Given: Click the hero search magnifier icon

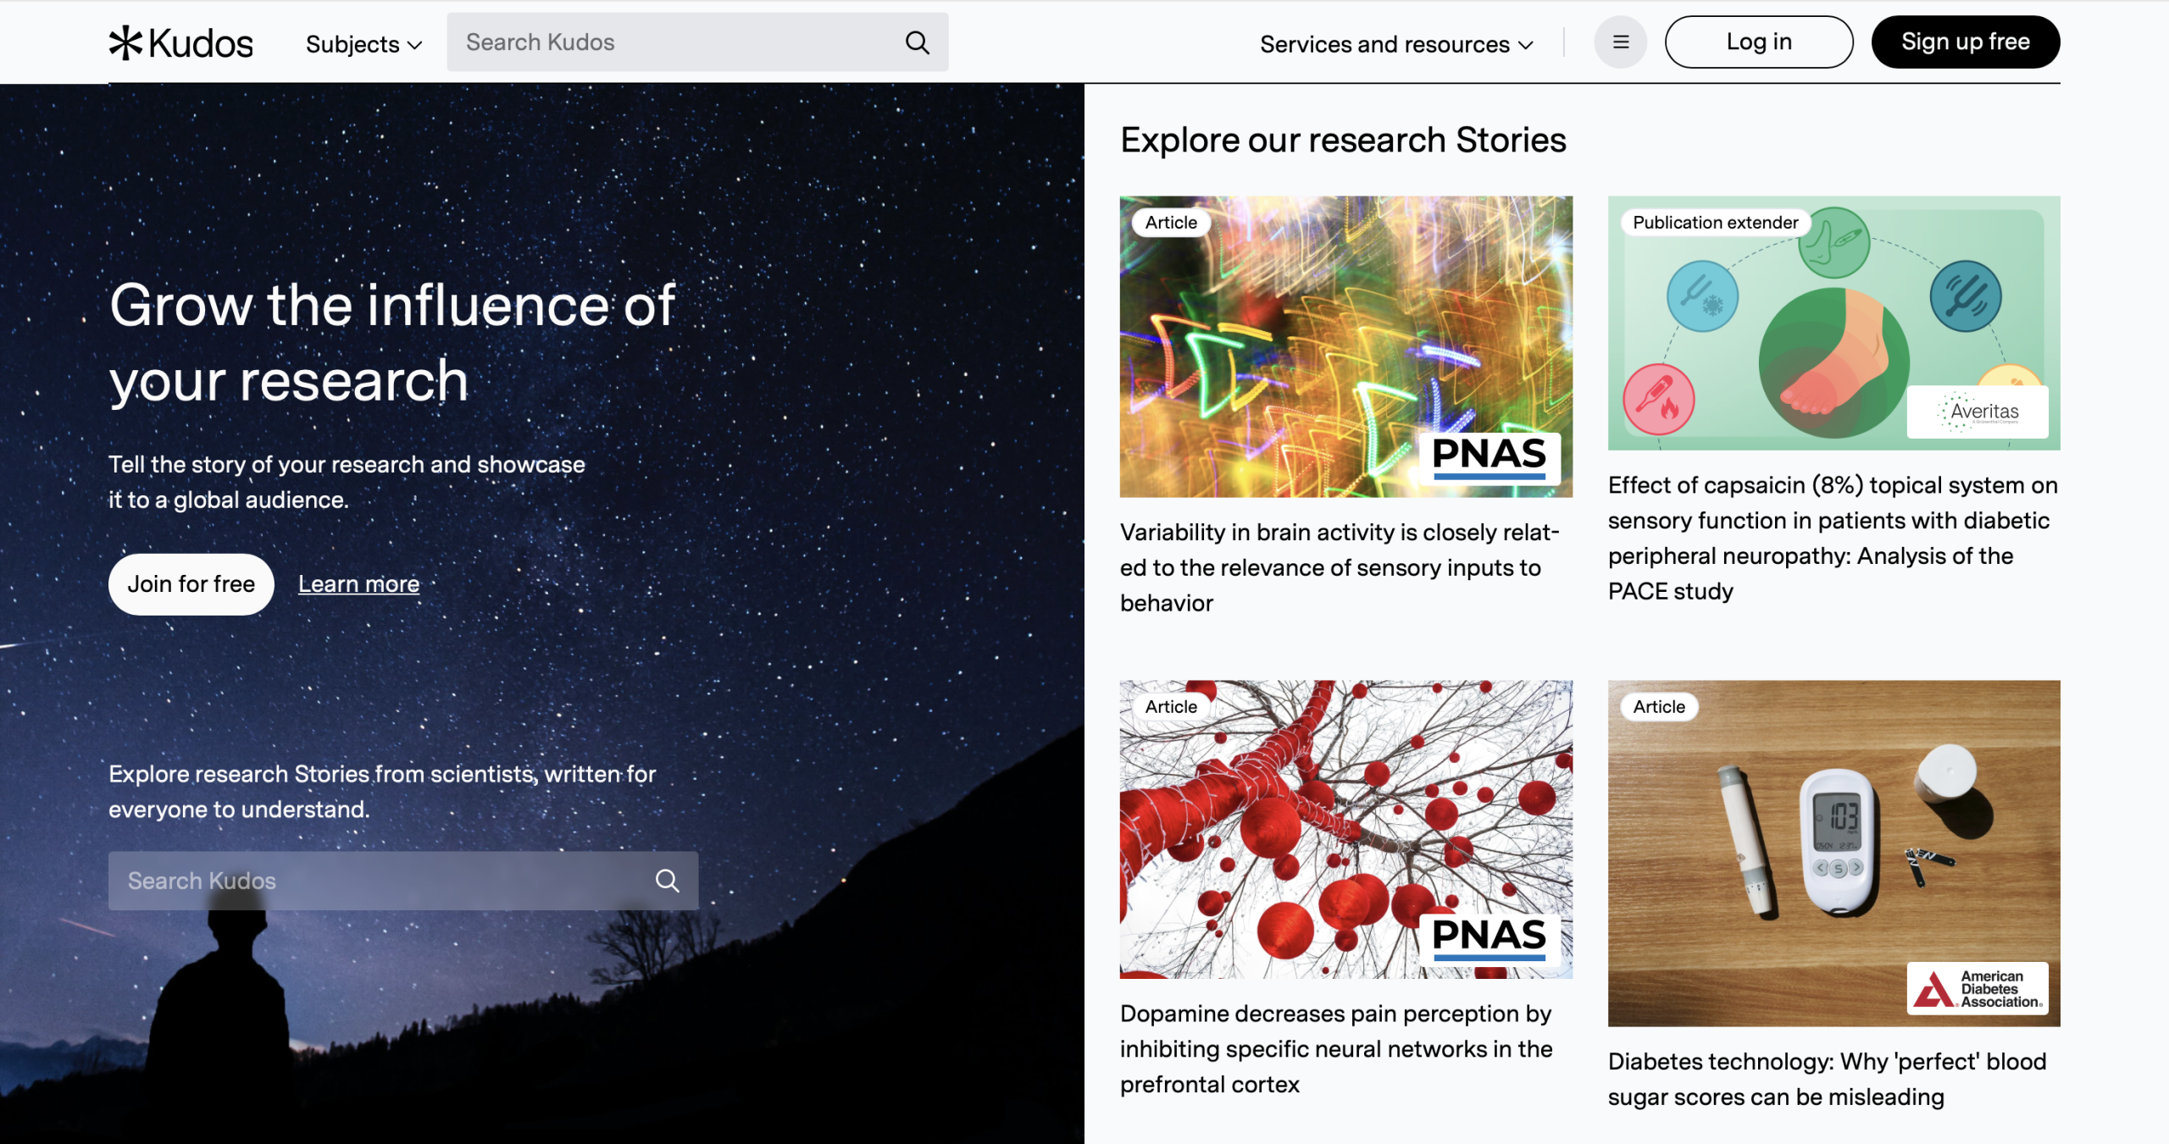Looking at the screenshot, I should (x=668, y=881).
